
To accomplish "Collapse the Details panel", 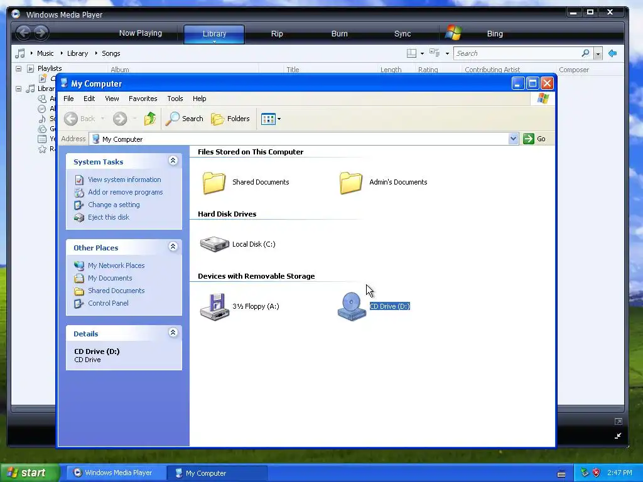I will (x=173, y=333).
